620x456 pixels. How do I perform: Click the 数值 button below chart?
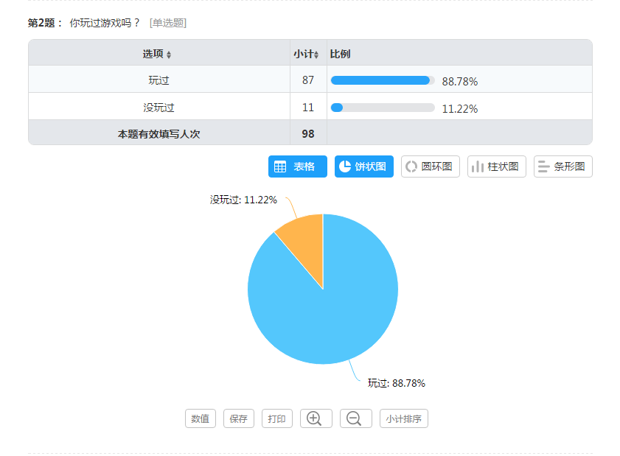click(x=201, y=418)
